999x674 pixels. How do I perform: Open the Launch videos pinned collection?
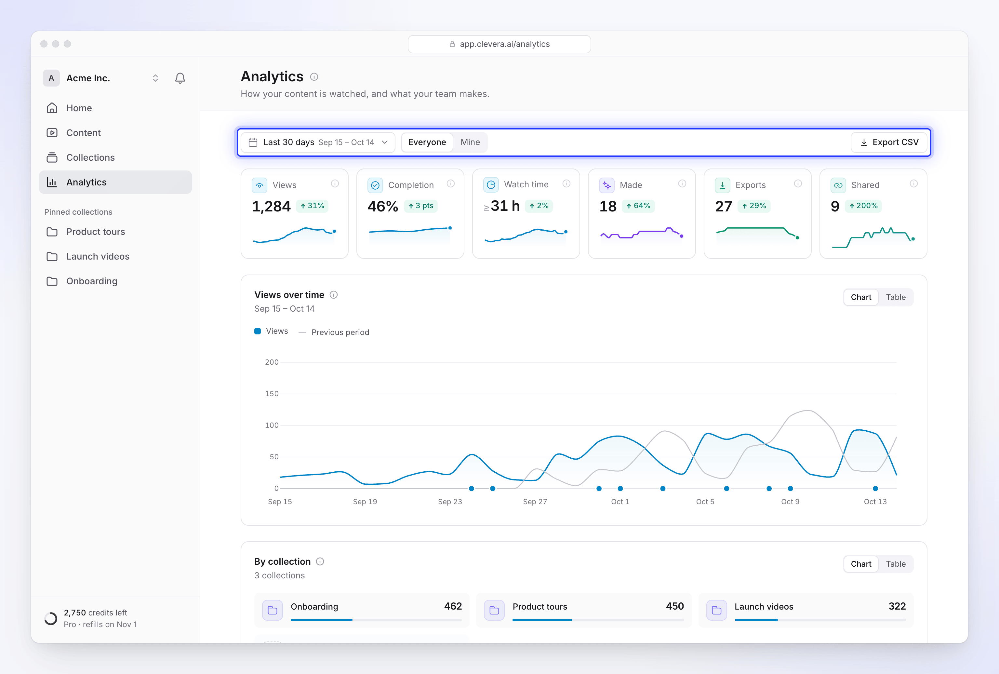[115, 257]
